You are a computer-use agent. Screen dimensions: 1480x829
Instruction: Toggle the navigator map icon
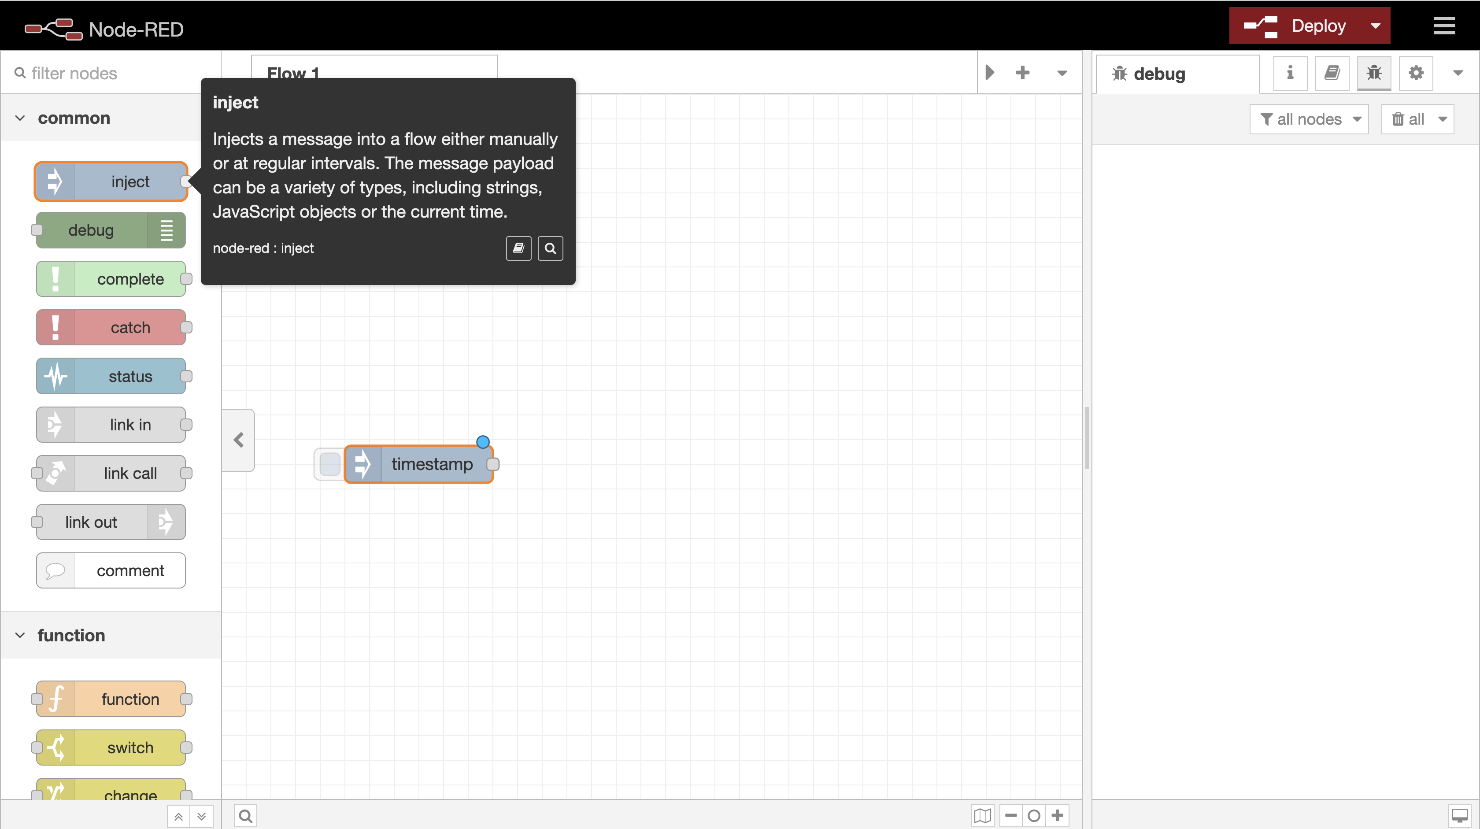tap(982, 815)
